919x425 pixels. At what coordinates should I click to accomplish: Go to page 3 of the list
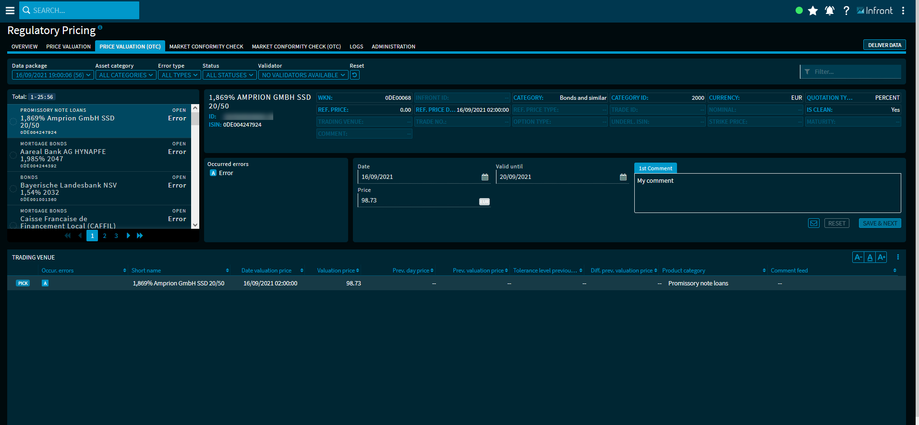point(116,236)
